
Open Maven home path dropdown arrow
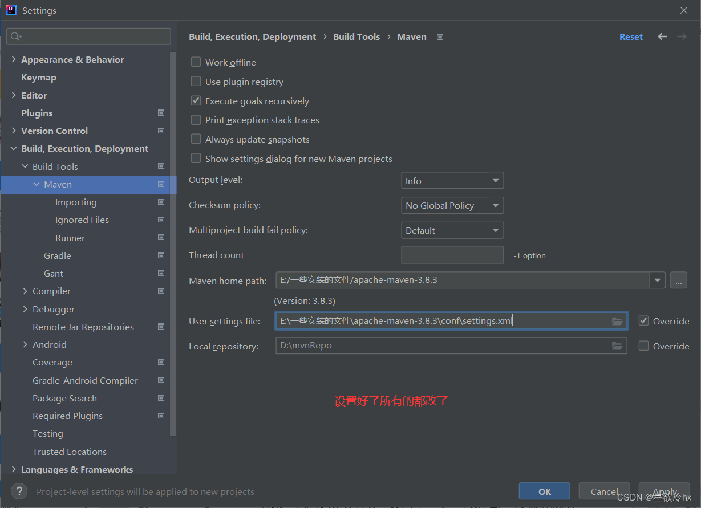[658, 280]
